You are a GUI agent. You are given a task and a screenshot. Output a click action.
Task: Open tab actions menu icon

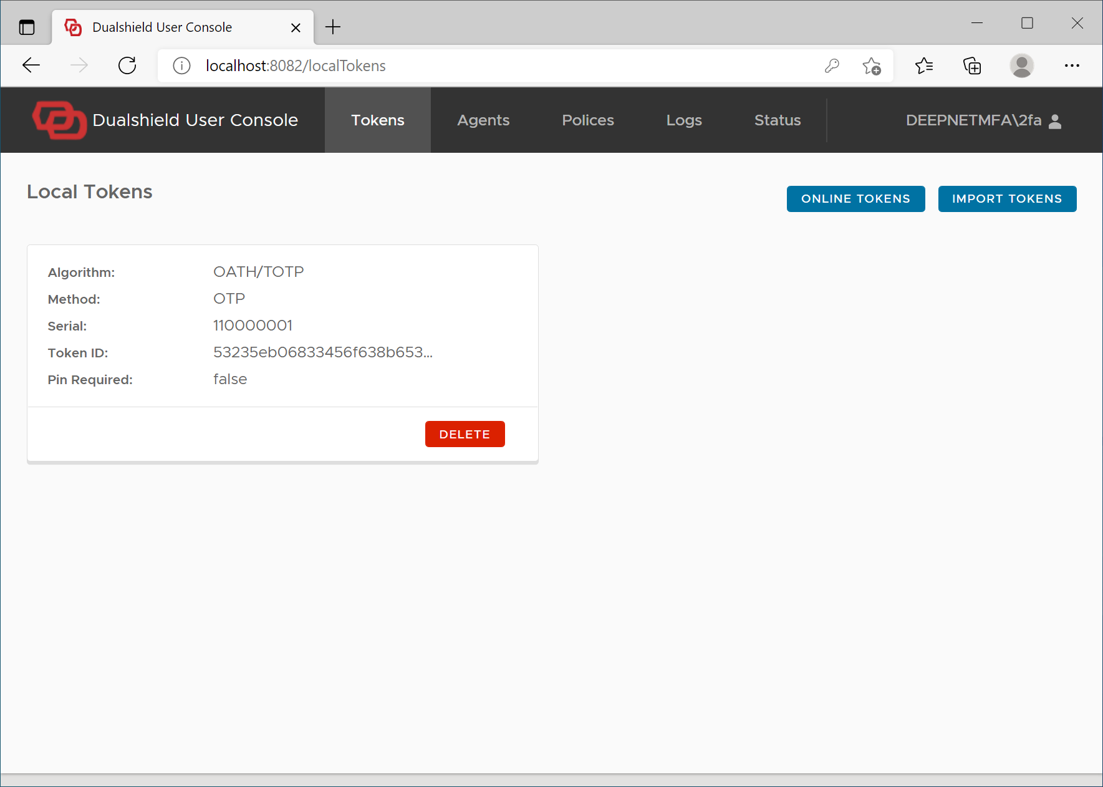tap(27, 27)
